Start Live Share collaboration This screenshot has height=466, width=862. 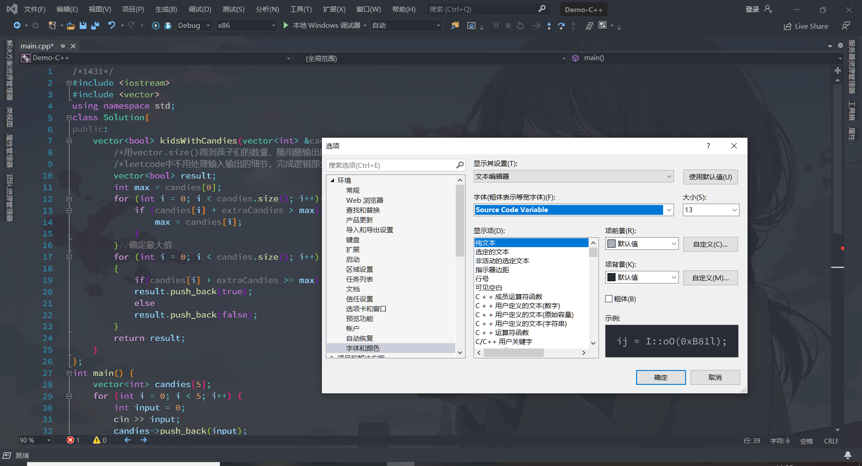pos(806,26)
